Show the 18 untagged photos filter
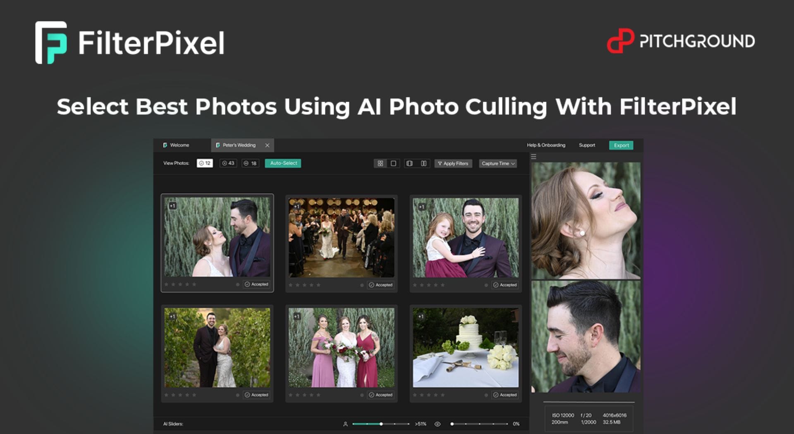The height and width of the screenshot is (434, 794). (250, 163)
